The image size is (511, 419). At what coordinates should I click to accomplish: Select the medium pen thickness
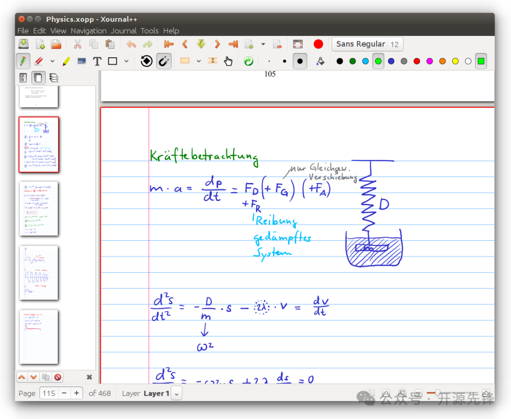click(284, 61)
